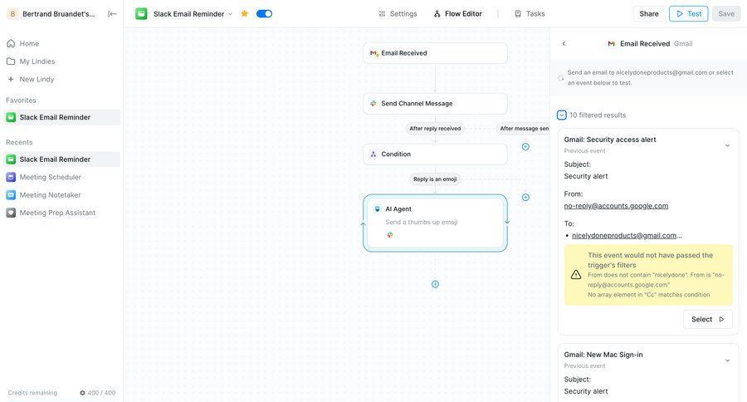747x402 pixels.
Task: Click the AI Agent node icon
Action: tap(378, 208)
